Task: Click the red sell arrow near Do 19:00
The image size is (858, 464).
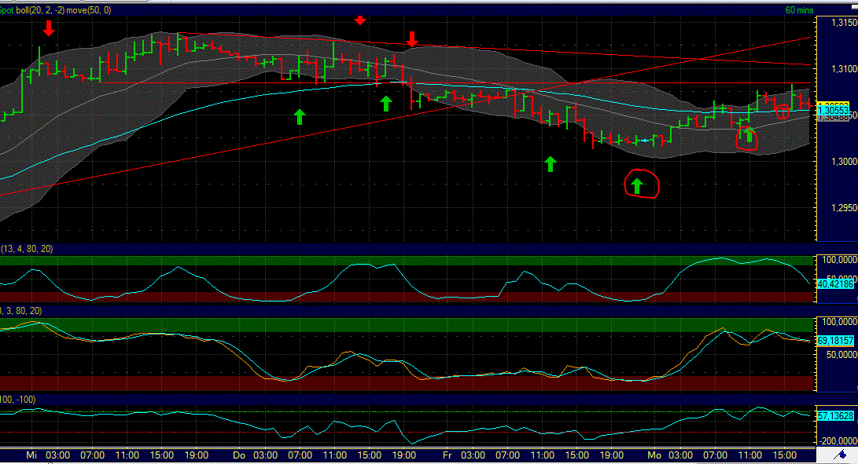Action: coord(411,39)
